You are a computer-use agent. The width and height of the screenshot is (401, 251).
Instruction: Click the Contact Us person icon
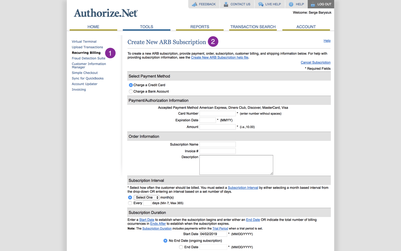226,4
